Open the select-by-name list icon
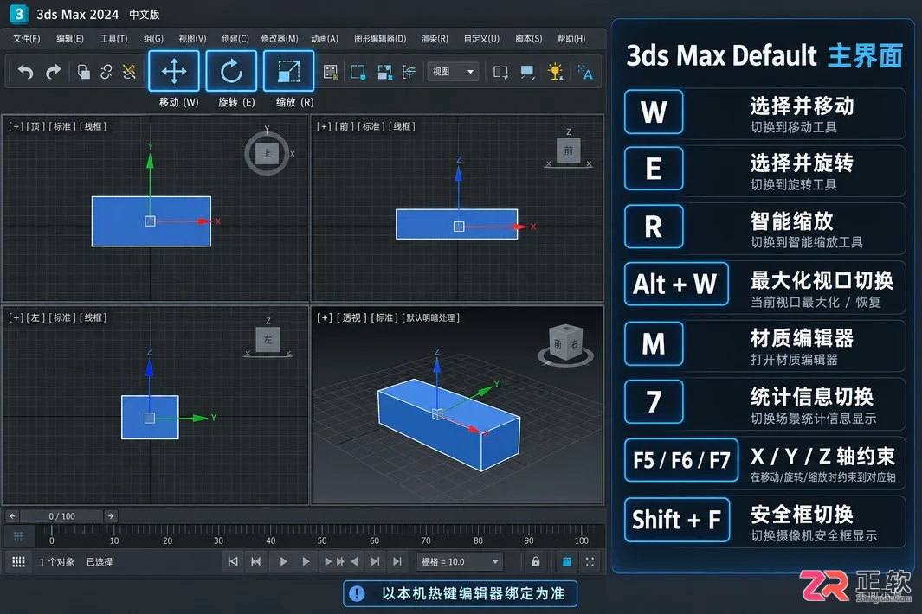 coord(331,73)
